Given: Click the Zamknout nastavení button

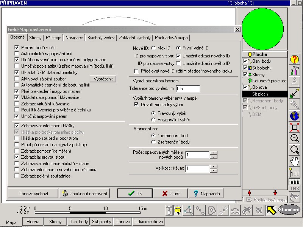Looking at the screenshot, I should point(84,194).
